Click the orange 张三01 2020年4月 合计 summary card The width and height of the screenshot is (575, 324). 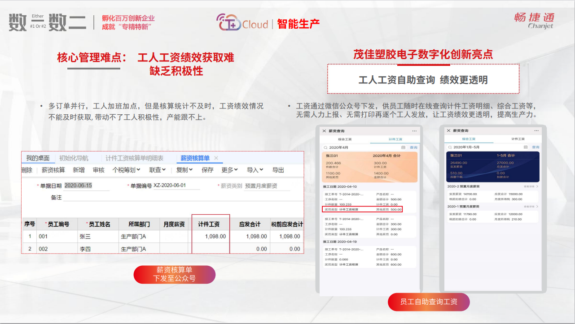pyautogui.click(x=370, y=166)
